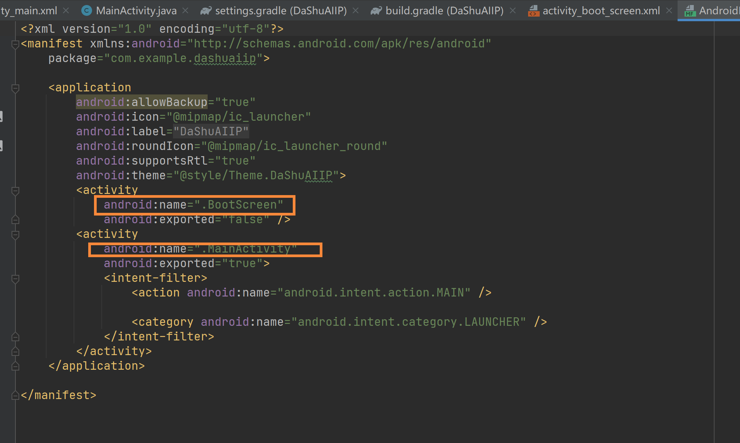The image size is (740, 443).
Task: Switch to the MainActivity.java tab
Action: 136,10
